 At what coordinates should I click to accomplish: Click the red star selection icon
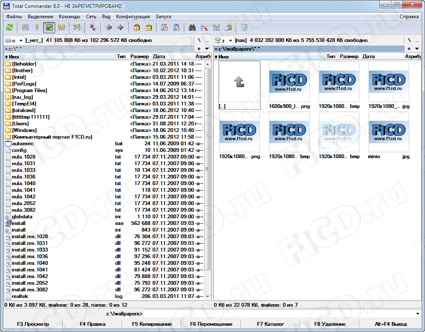[x=93, y=27]
